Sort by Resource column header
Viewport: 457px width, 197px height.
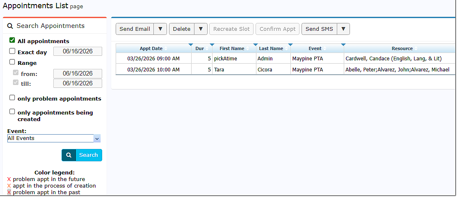tap(400, 49)
